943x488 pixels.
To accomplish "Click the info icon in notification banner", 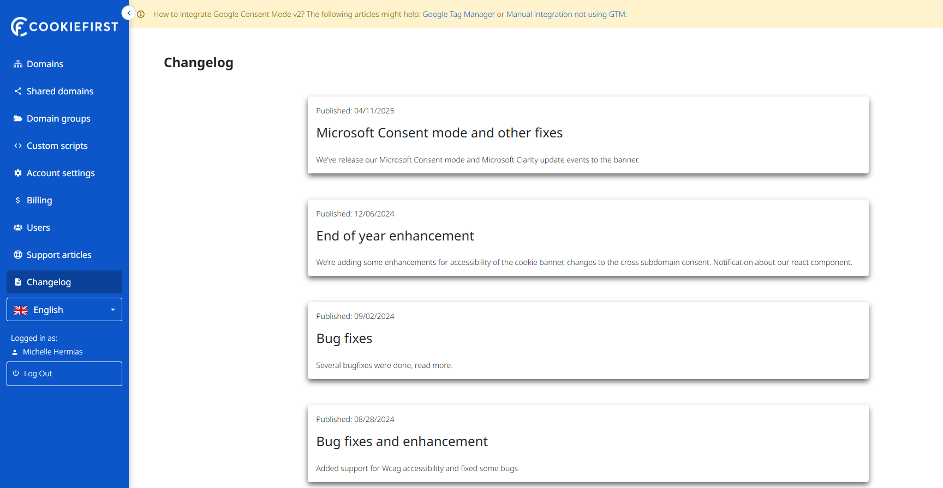I will [141, 14].
